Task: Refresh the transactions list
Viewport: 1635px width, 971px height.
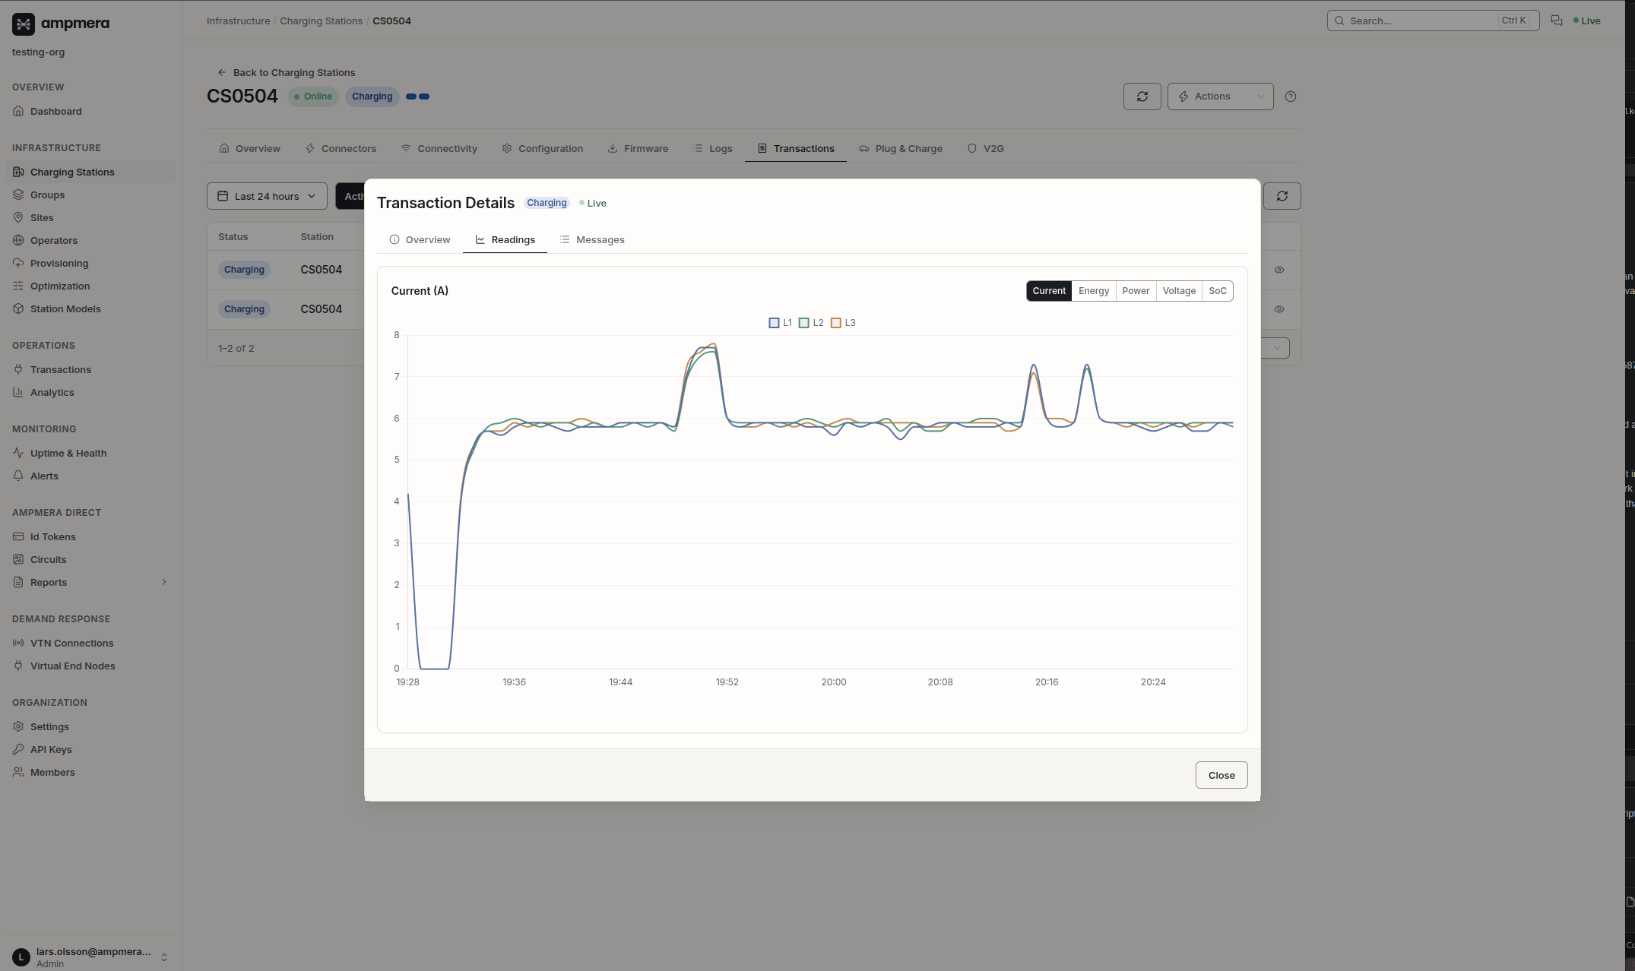Action: pos(1282,196)
